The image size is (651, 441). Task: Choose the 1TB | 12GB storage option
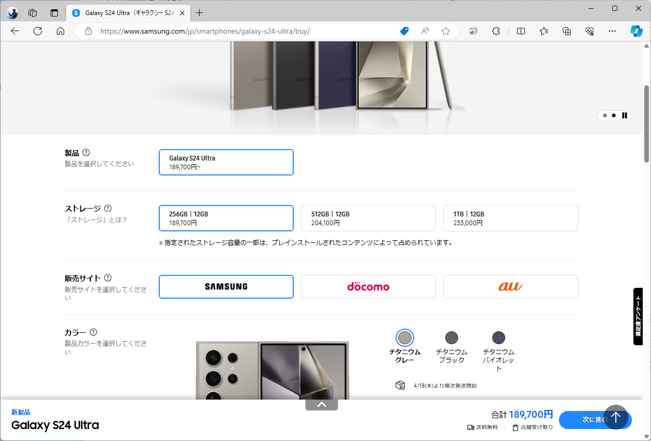click(510, 218)
